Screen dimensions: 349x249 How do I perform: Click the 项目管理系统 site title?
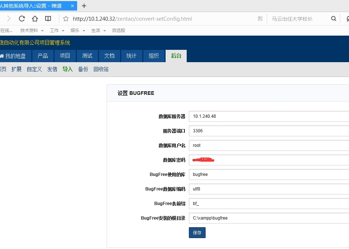tap(35, 43)
